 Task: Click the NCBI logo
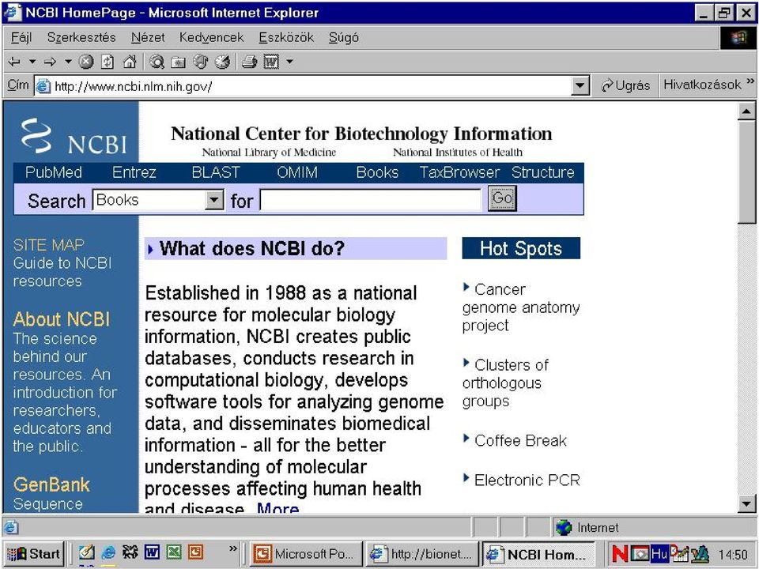74,138
